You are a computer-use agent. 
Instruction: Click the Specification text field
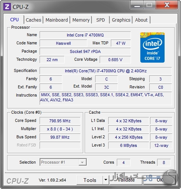pos(106,71)
